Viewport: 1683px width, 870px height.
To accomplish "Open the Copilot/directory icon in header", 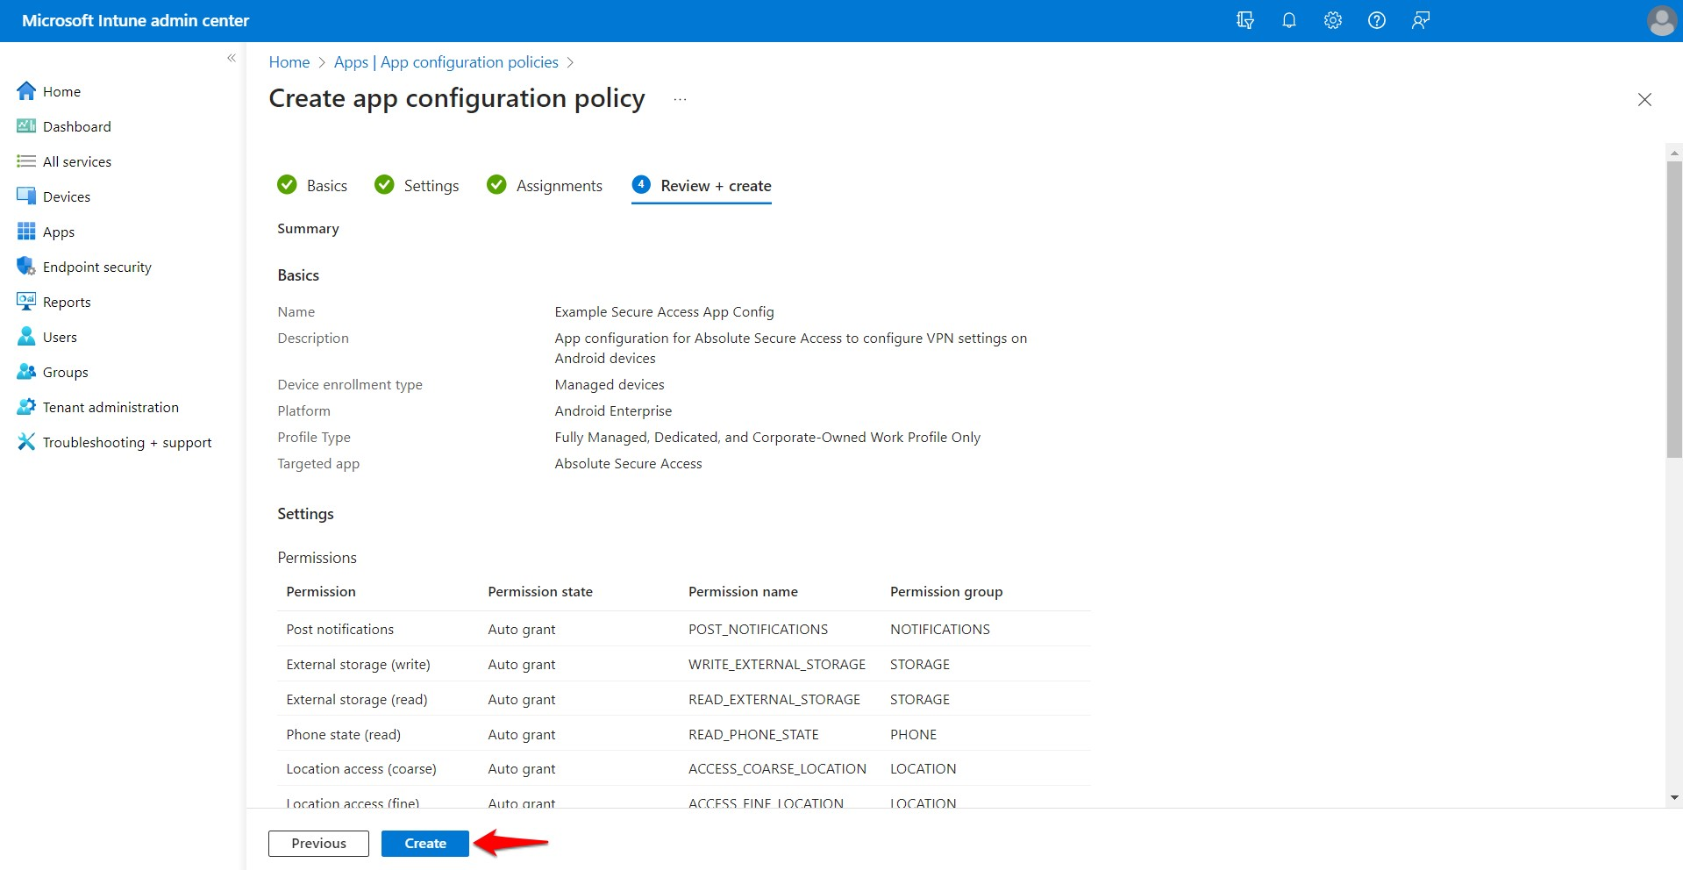I will (1244, 20).
